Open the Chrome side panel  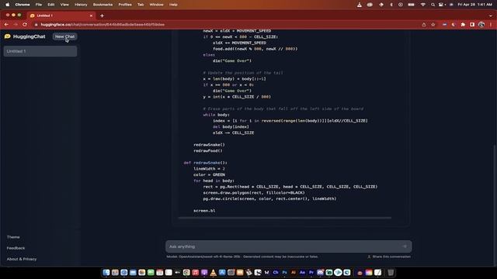coord(472,24)
